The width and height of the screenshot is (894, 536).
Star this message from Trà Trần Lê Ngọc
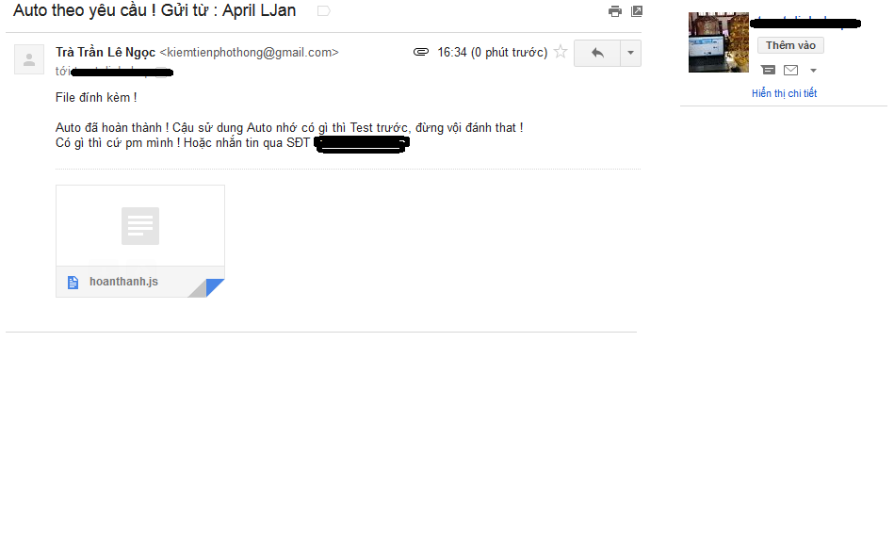coord(561,52)
